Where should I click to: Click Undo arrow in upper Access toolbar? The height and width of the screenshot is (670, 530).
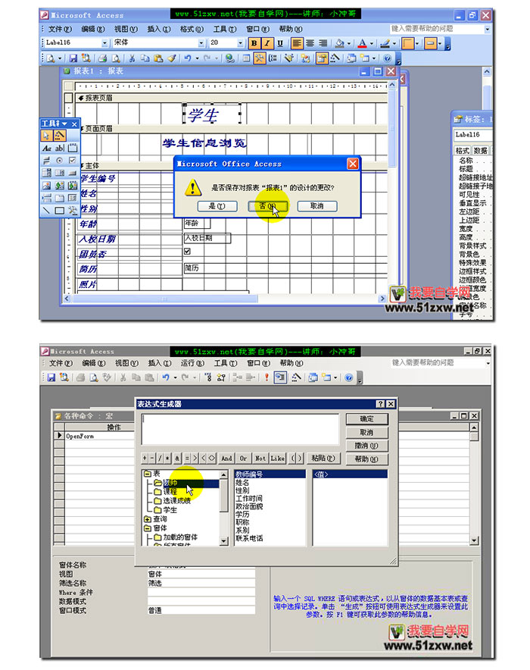(187, 58)
